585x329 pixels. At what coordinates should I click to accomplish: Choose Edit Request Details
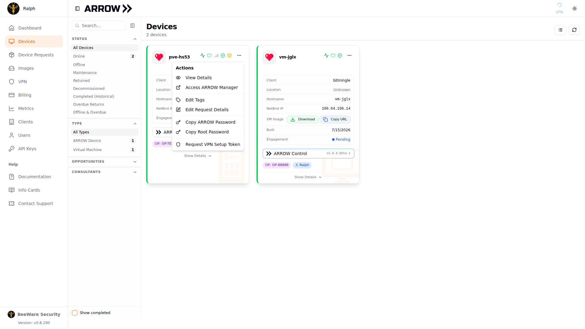tap(208, 110)
